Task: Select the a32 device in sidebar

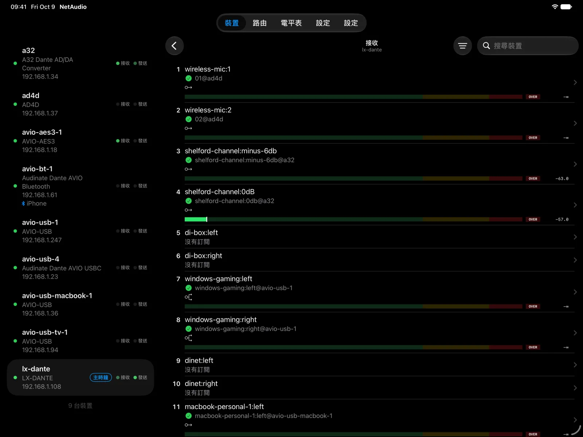Action: (81, 63)
